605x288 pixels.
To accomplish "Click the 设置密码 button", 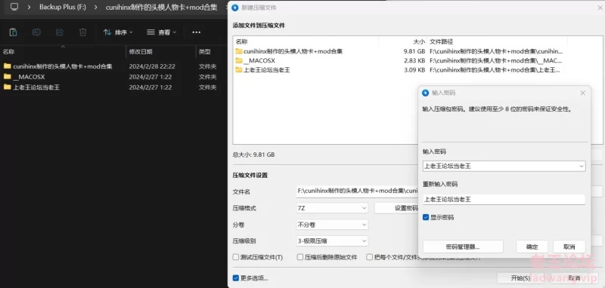I will tap(396, 208).
